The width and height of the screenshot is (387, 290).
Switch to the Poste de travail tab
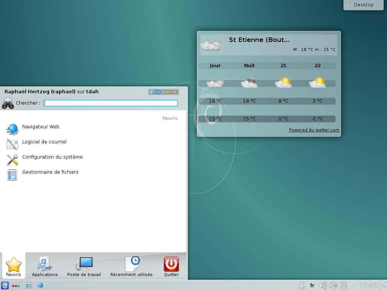[x=84, y=266]
